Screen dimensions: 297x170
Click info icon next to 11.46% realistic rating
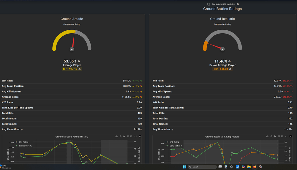click(x=230, y=61)
